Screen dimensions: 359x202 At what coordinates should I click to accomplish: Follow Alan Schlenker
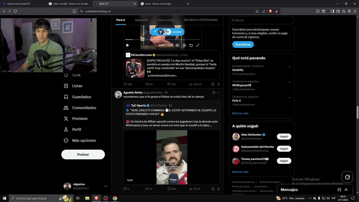coord(284,137)
